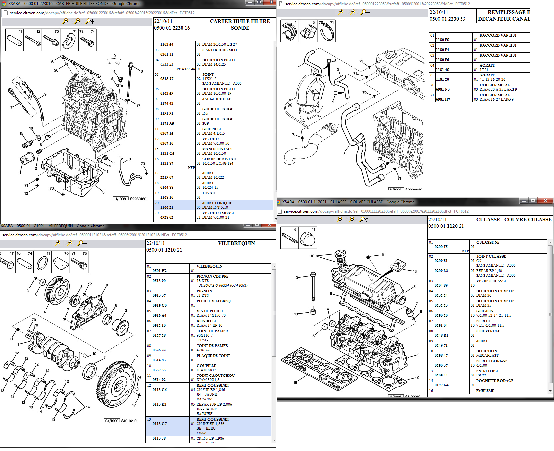The height and width of the screenshot is (451, 554).
Task: Select part 4 clip thumbnail in Remplissage window
Action: [290, 31]
